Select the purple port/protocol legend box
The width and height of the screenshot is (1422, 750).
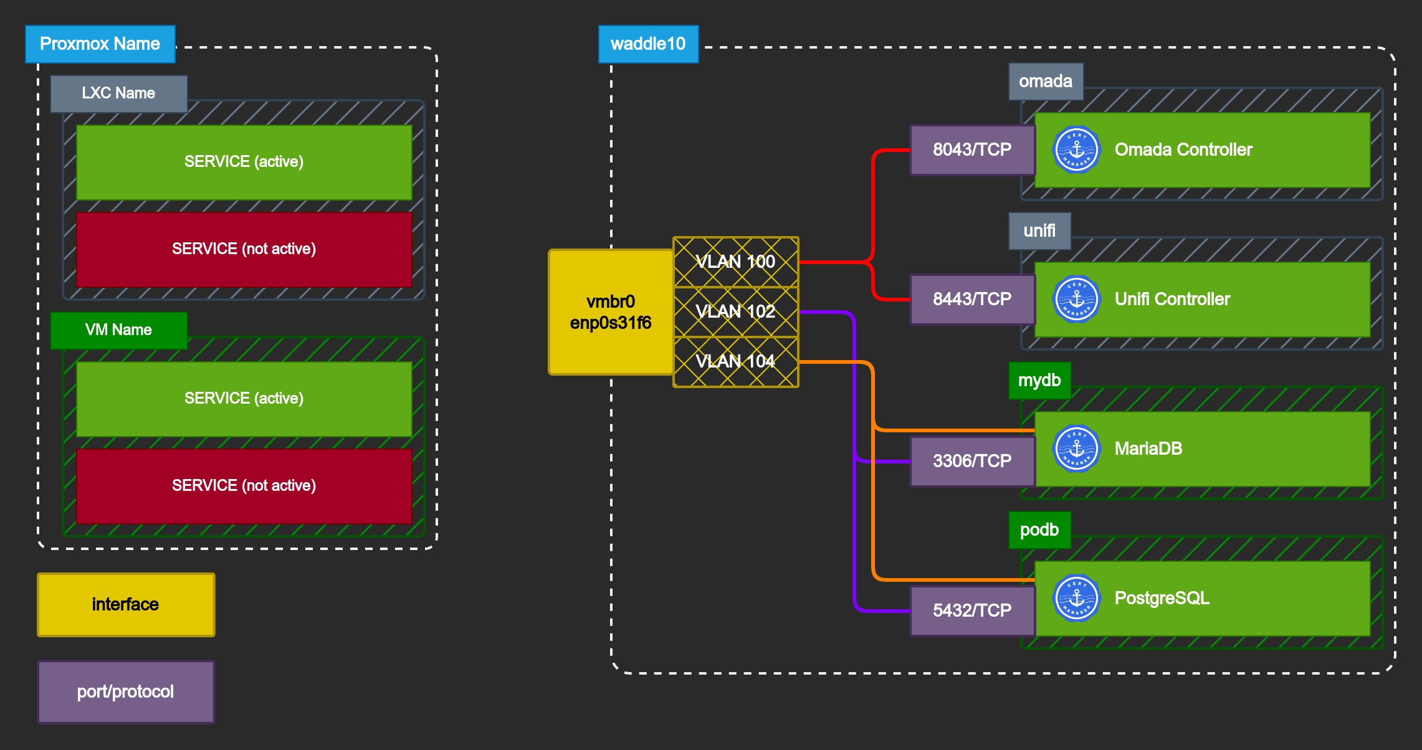126,692
